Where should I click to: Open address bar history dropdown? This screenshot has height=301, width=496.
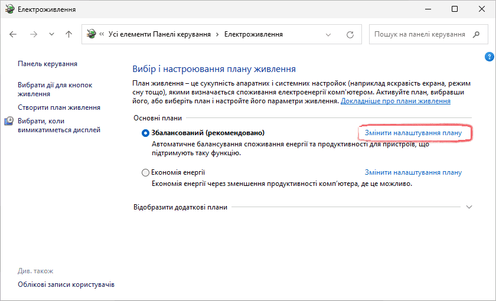(x=329, y=34)
